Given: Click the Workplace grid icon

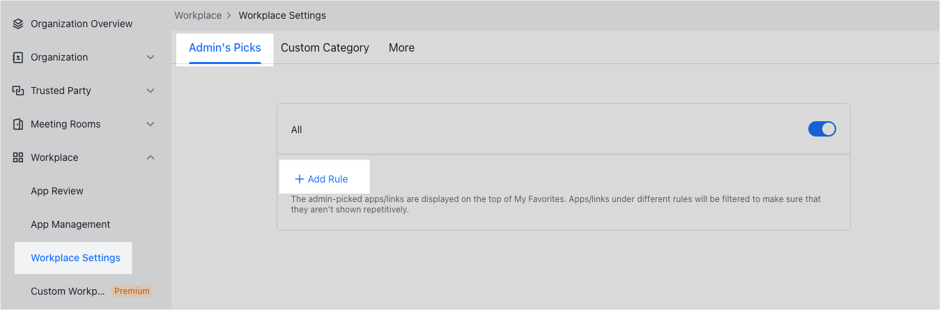Looking at the screenshot, I should click(18, 157).
